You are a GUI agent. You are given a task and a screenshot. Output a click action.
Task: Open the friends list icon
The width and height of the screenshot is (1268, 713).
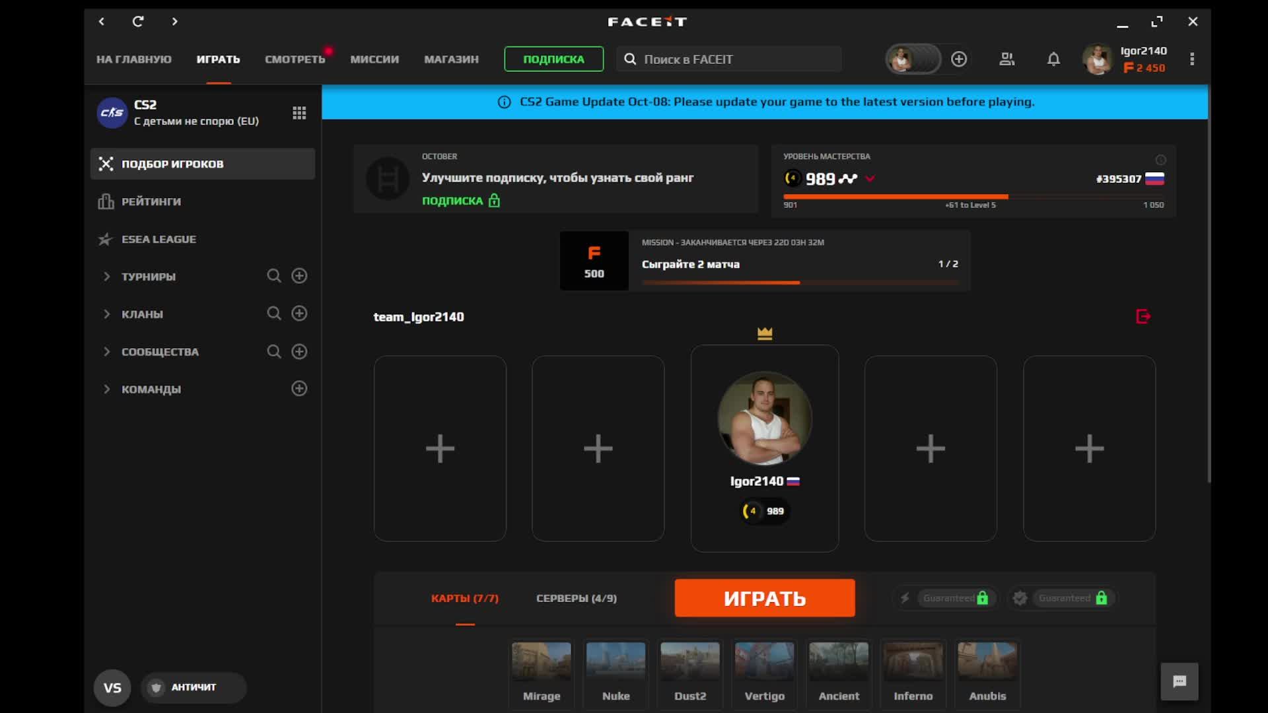1006,59
